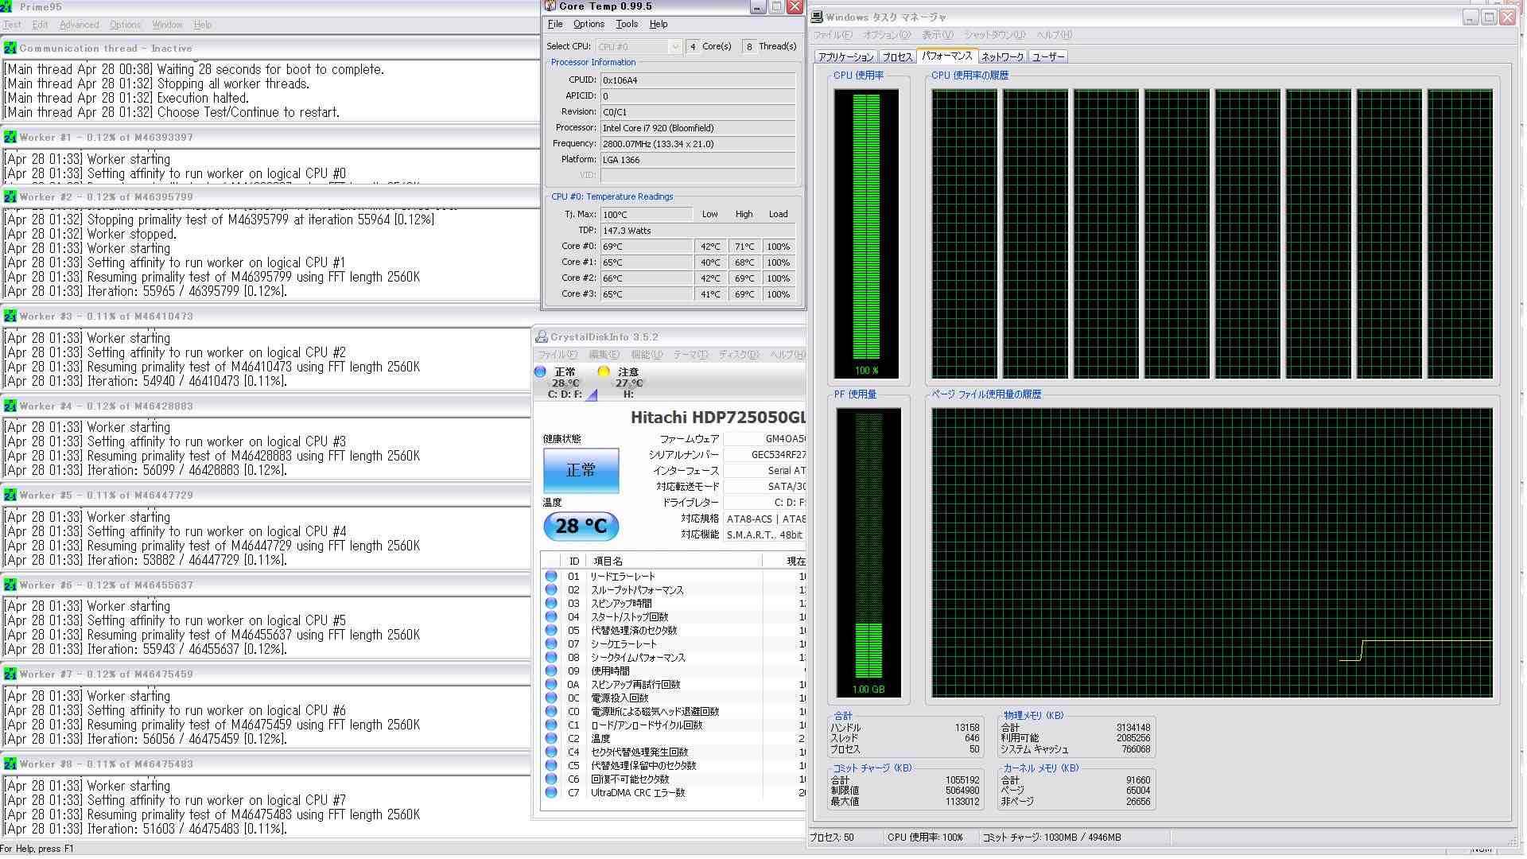Click status circle for attribute 05 row

551,630
